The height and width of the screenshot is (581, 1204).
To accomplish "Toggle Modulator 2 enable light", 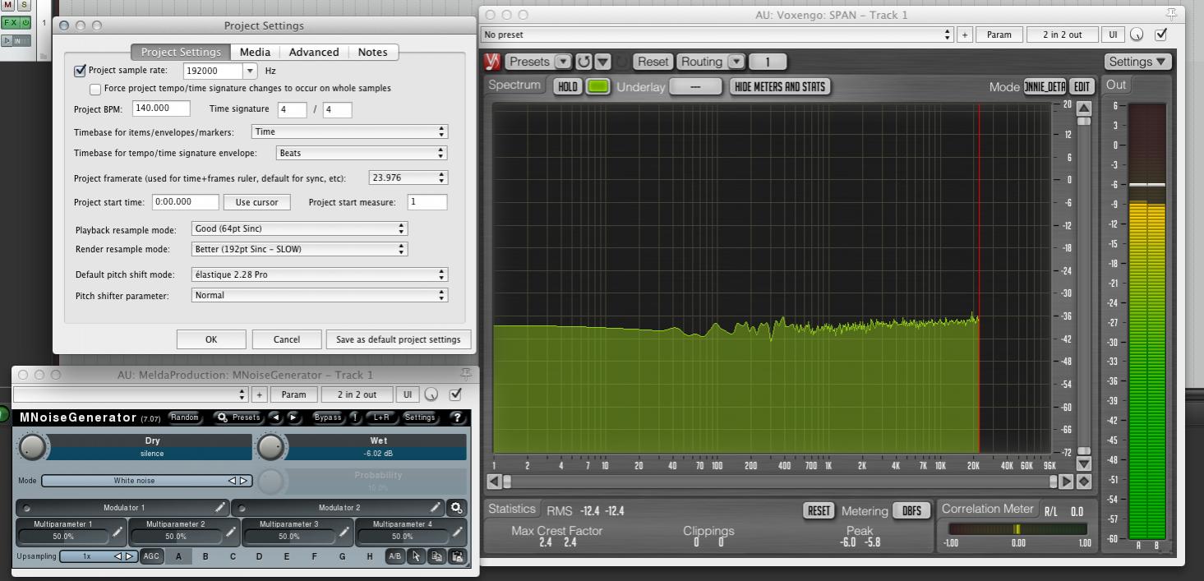I will [242, 508].
